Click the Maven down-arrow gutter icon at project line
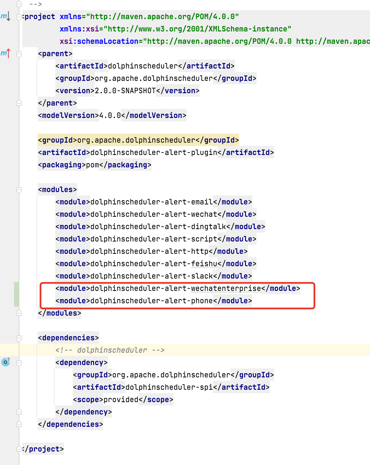Image resolution: width=370 pixels, height=465 pixels. pos(6,17)
